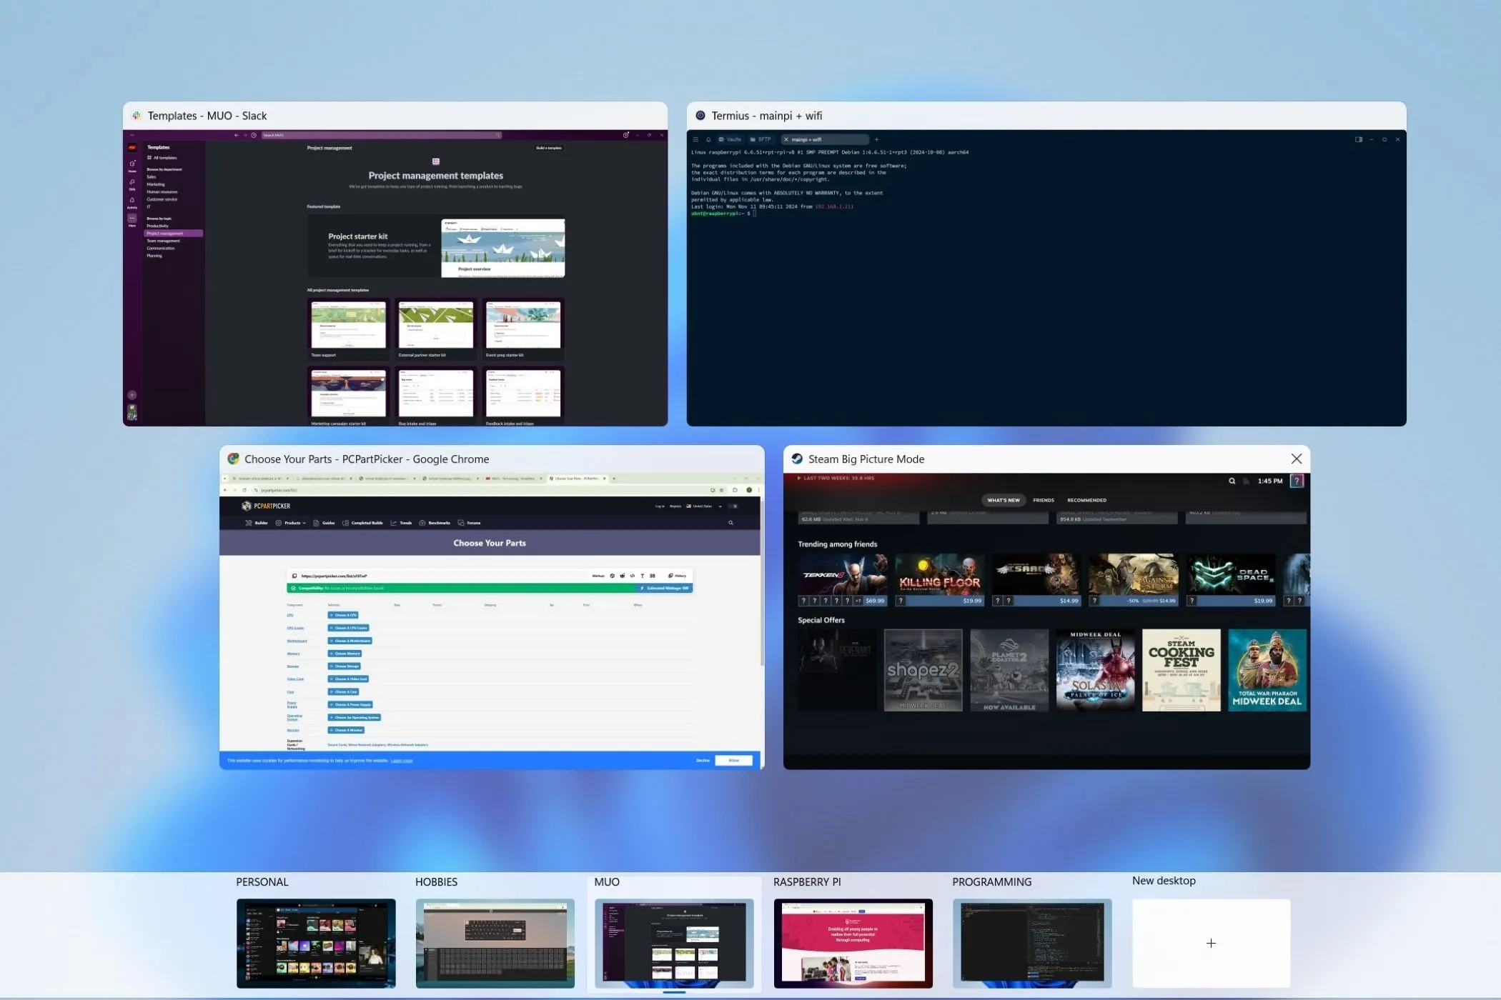Open the SFTP panel in Termius
Viewport: 1501px width, 1000px height.
coord(760,139)
